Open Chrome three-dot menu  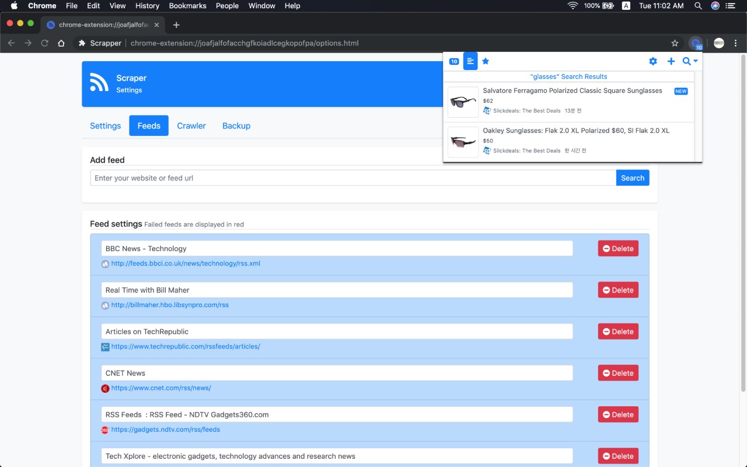click(x=735, y=43)
